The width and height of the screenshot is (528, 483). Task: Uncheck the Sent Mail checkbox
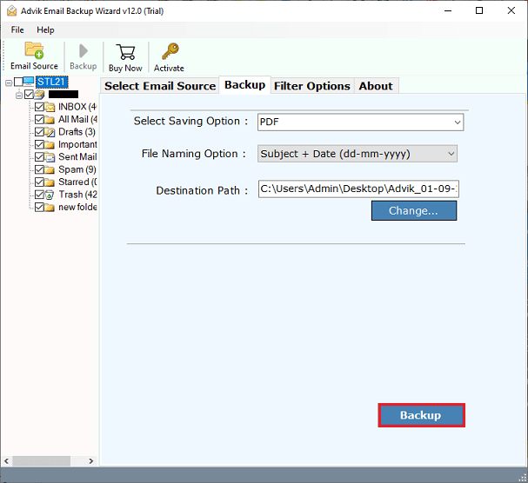coord(39,157)
